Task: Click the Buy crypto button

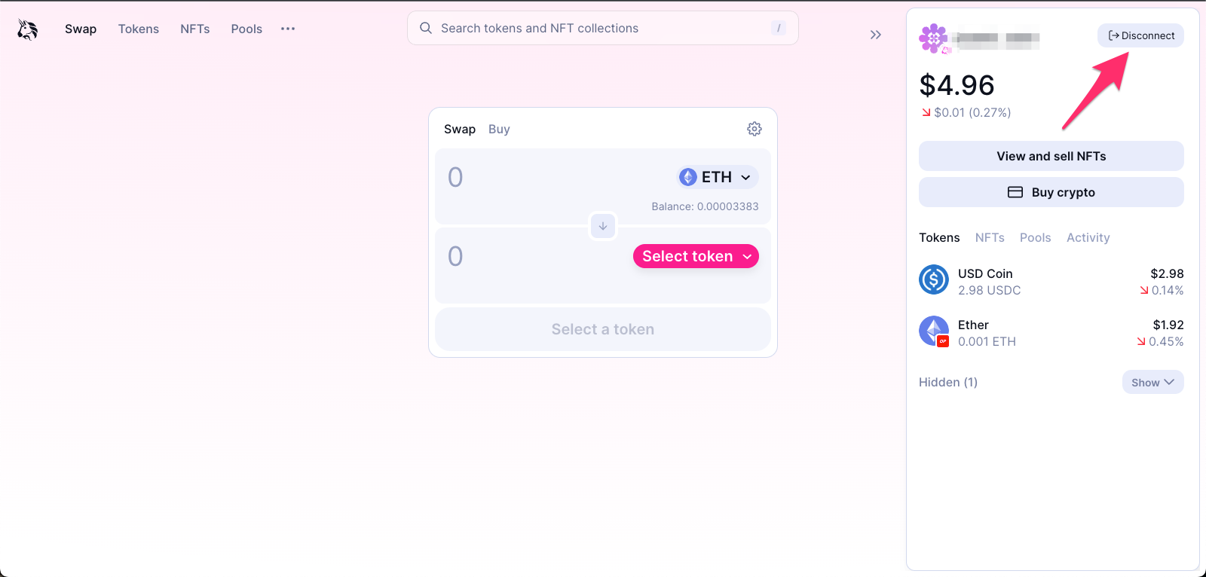Action: coord(1051,192)
